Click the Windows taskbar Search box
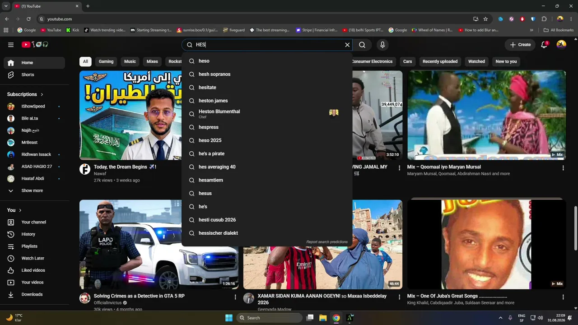The image size is (578, 325). coord(270,318)
